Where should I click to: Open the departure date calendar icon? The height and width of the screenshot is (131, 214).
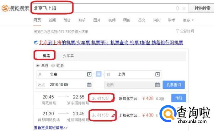tap(89, 85)
